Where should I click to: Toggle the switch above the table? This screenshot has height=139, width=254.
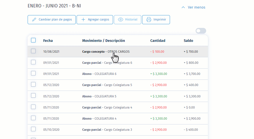pos(201,31)
